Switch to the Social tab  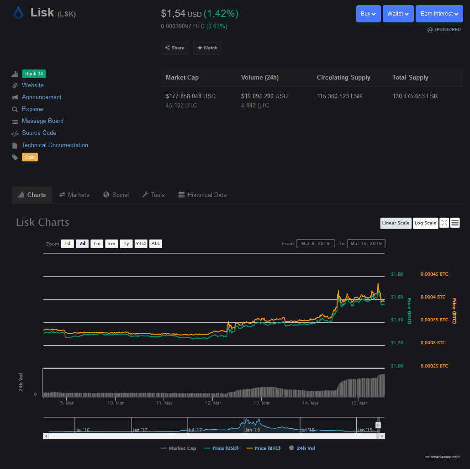click(116, 195)
